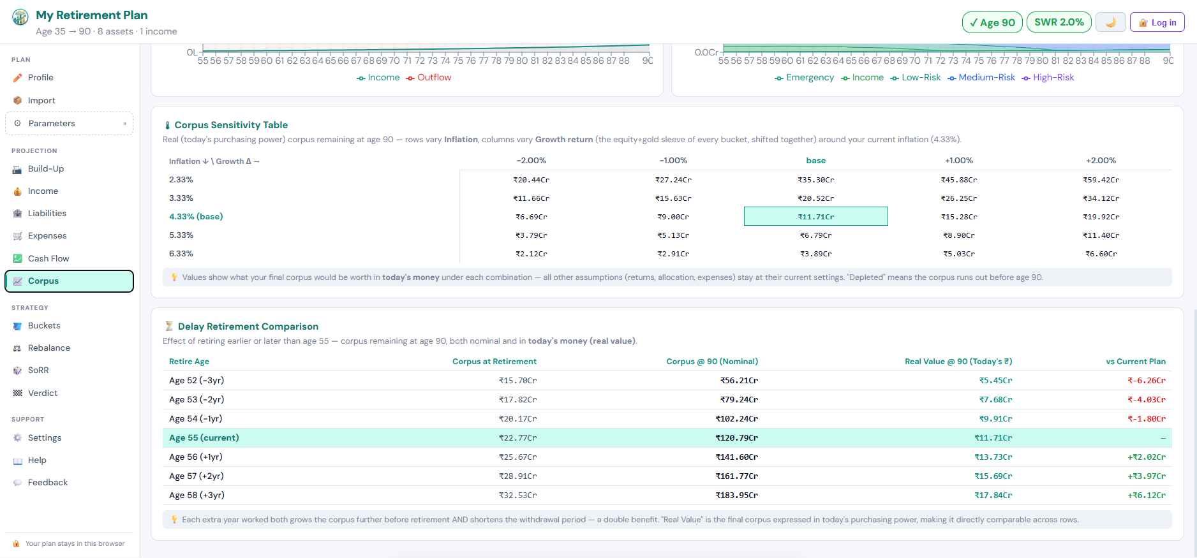
Task: Click the Age 55 (current) row
Action: 667,438
